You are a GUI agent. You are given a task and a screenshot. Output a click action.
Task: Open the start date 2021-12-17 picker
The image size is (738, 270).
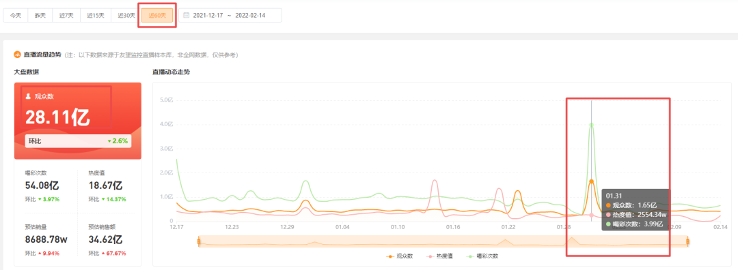tap(208, 15)
